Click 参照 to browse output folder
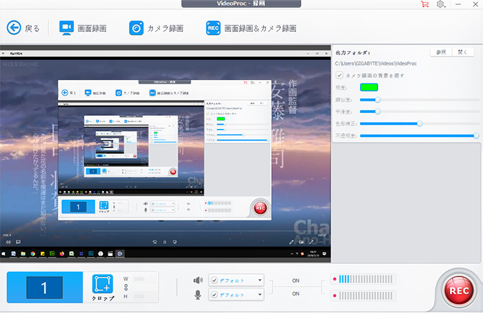Viewport: 483px width, 313px height. pos(441,52)
